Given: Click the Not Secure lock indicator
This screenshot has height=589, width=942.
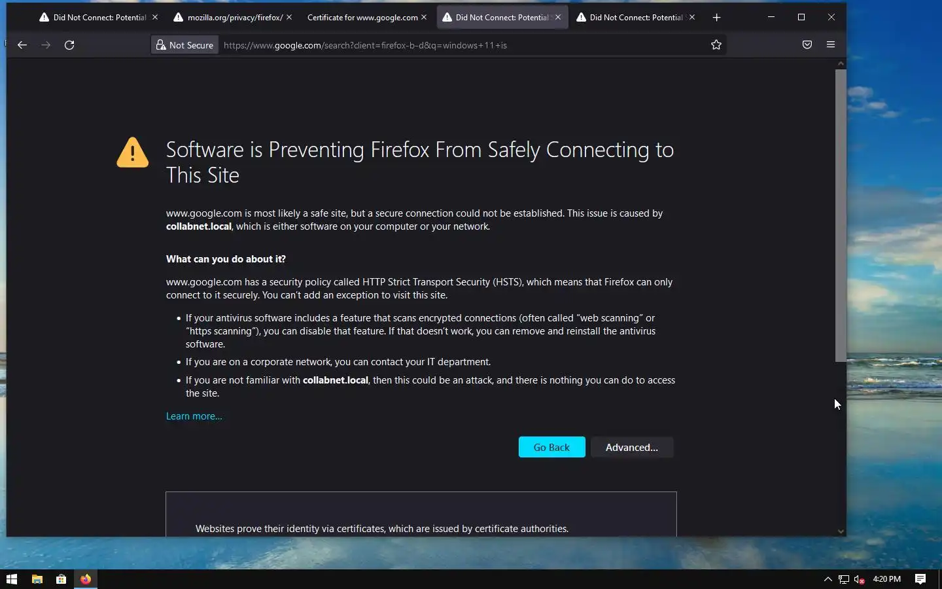Looking at the screenshot, I should click(185, 45).
